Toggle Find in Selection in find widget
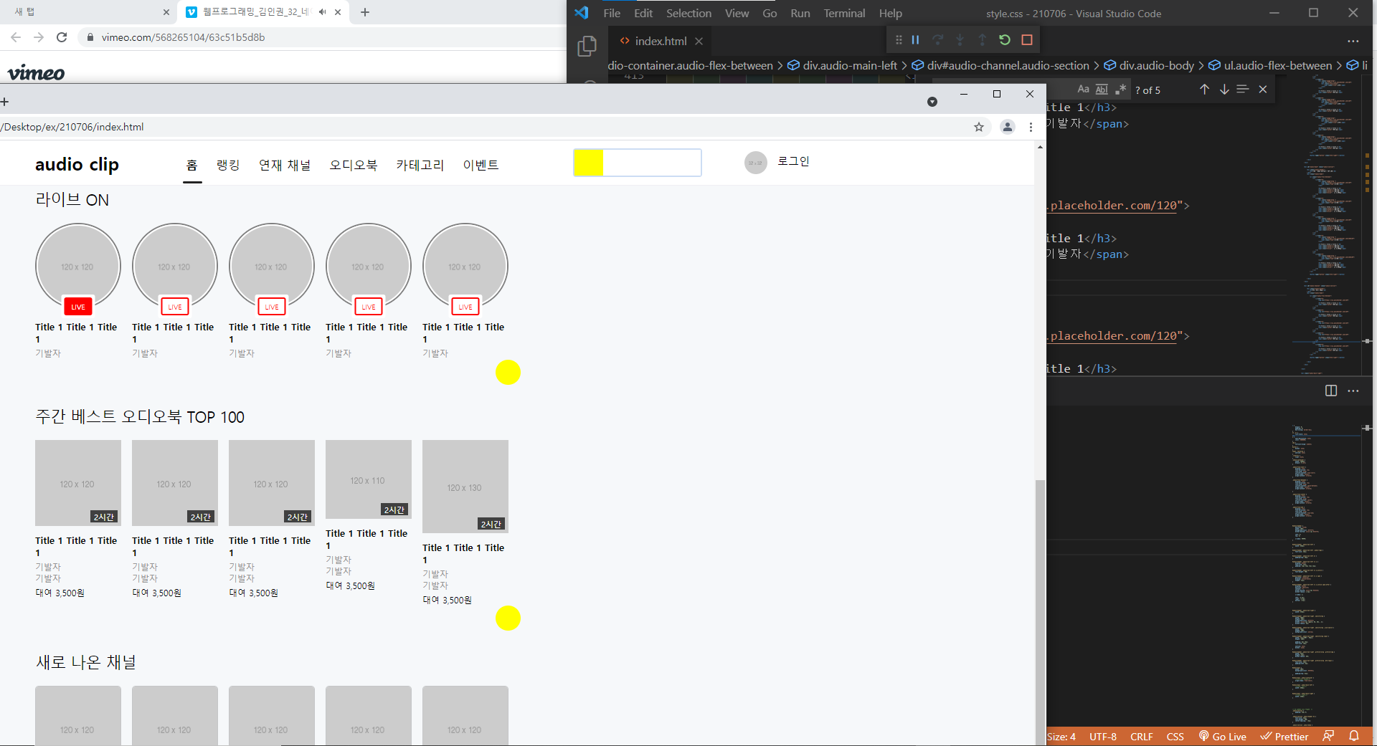The image size is (1377, 746). click(1243, 90)
